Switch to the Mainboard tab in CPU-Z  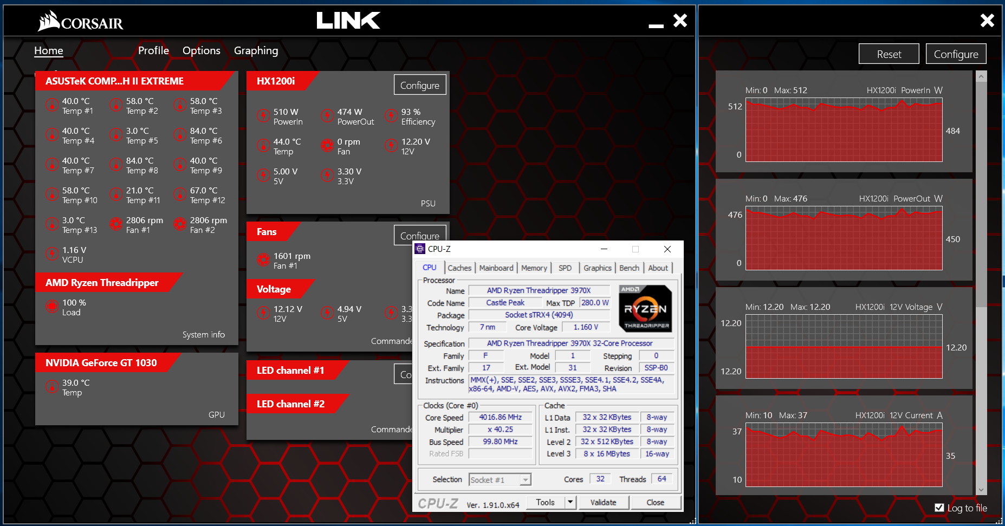point(496,268)
